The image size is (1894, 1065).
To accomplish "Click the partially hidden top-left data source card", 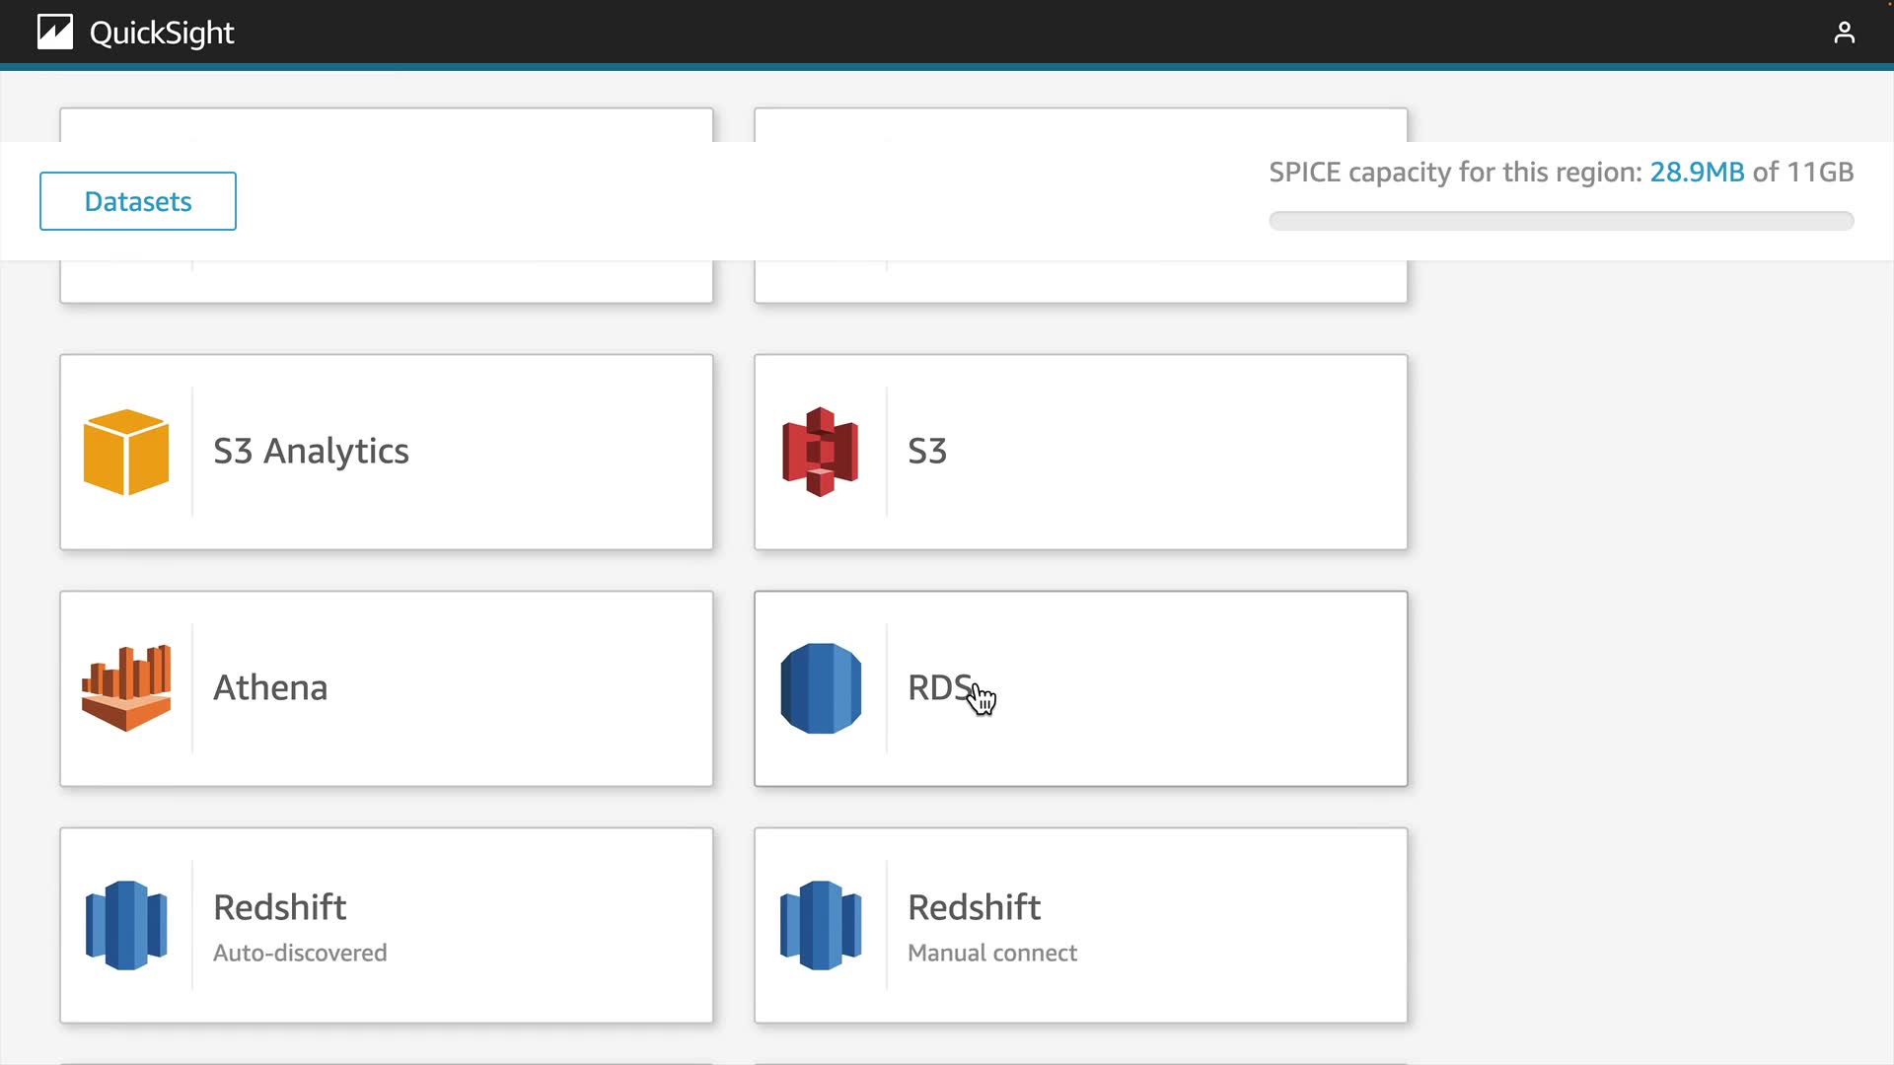I will (386, 283).
